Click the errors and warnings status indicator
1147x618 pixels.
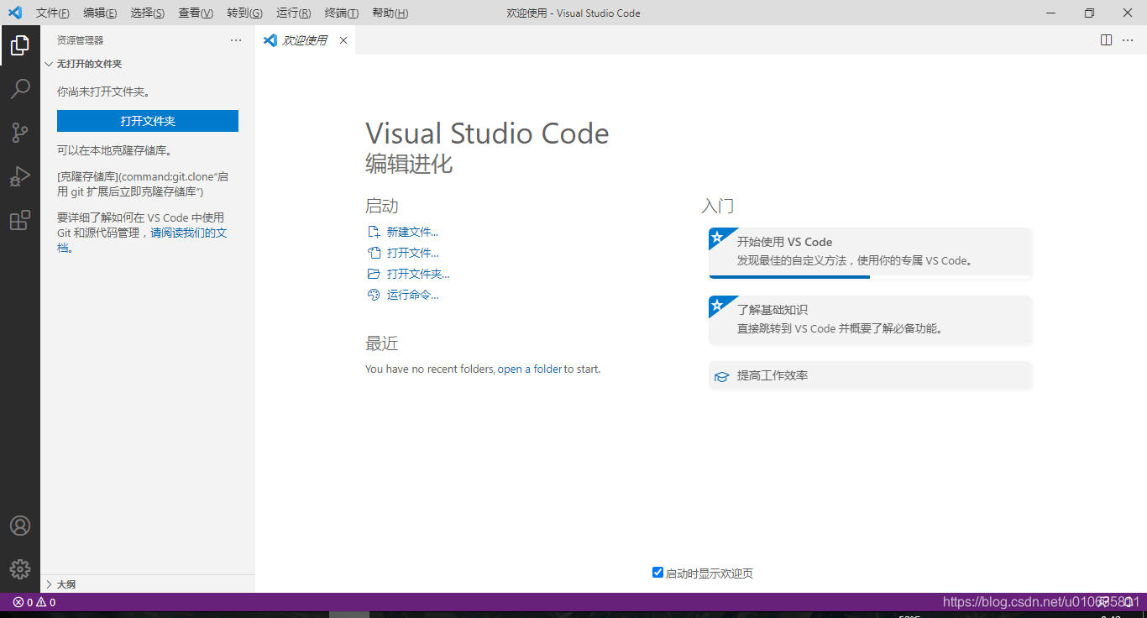(34, 602)
